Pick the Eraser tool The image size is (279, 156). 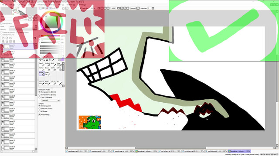click(48, 69)
